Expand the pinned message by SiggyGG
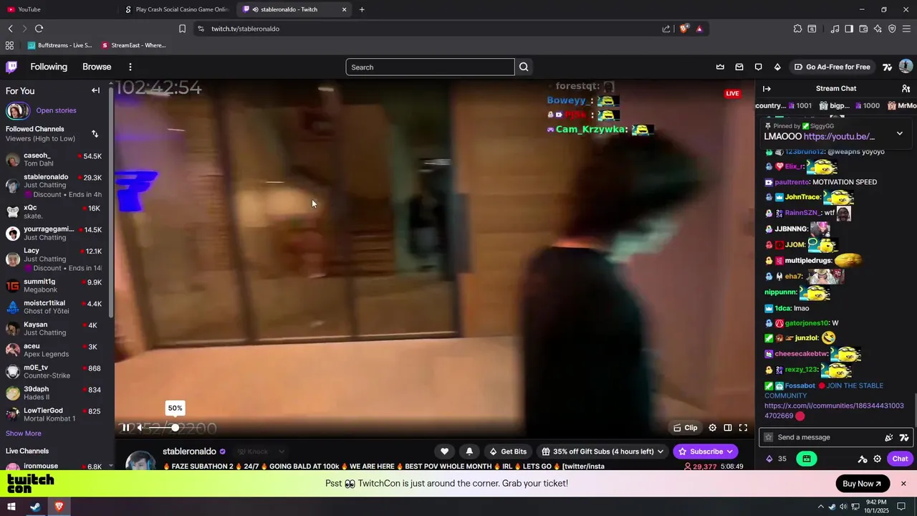 pyautogui.click(x=900, y=133)
